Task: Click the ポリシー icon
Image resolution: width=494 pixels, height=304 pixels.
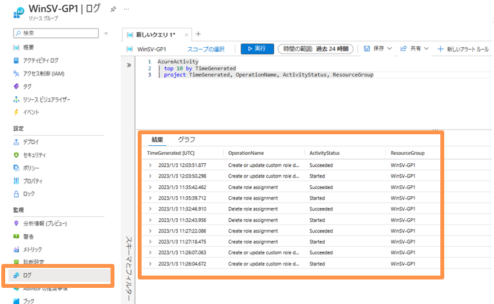Action: coord(16,168)
